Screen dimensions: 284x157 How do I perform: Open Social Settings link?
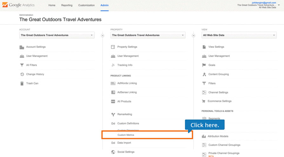coord(126,152)
